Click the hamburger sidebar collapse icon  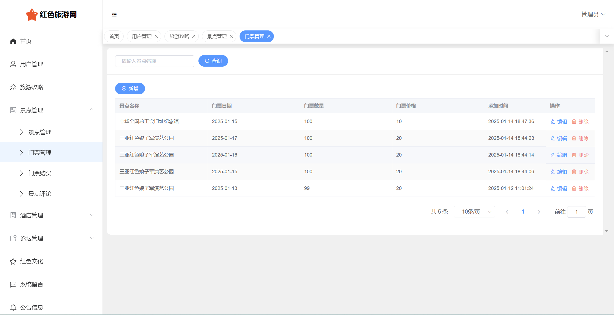point(114,15)
